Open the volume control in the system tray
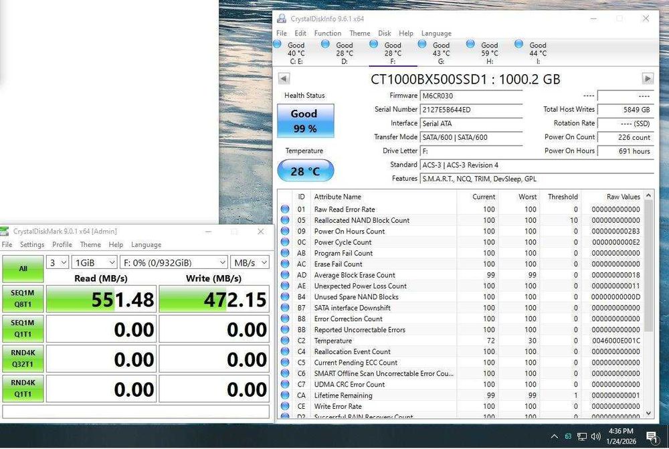The height and width of the screenshot is (449, 669). 595,436
